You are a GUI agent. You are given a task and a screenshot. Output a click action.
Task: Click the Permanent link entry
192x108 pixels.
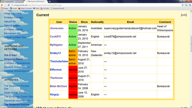pyautogui.click(x=12, y=33)
